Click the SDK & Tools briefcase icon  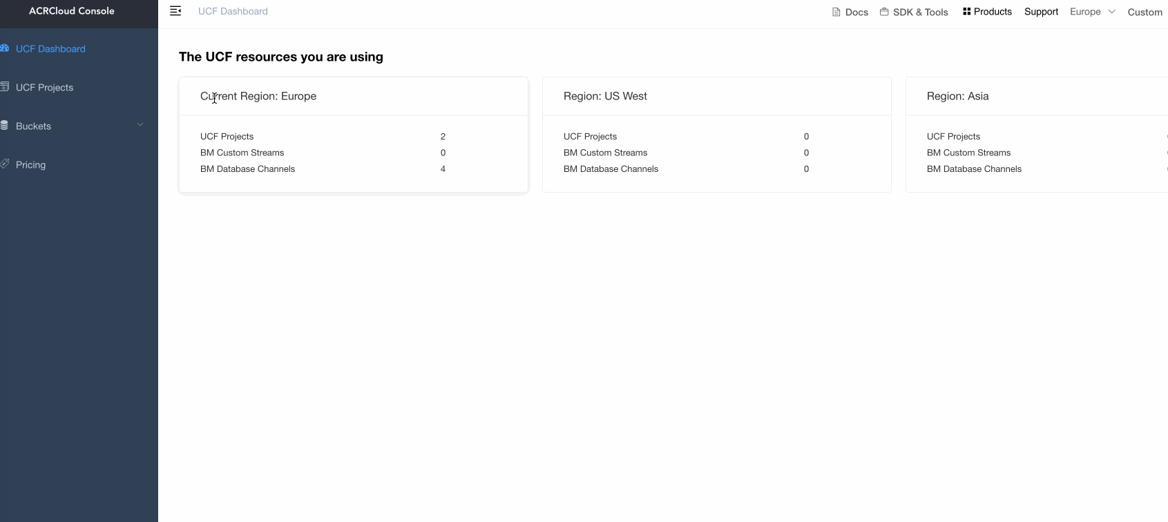coord(884,12)
